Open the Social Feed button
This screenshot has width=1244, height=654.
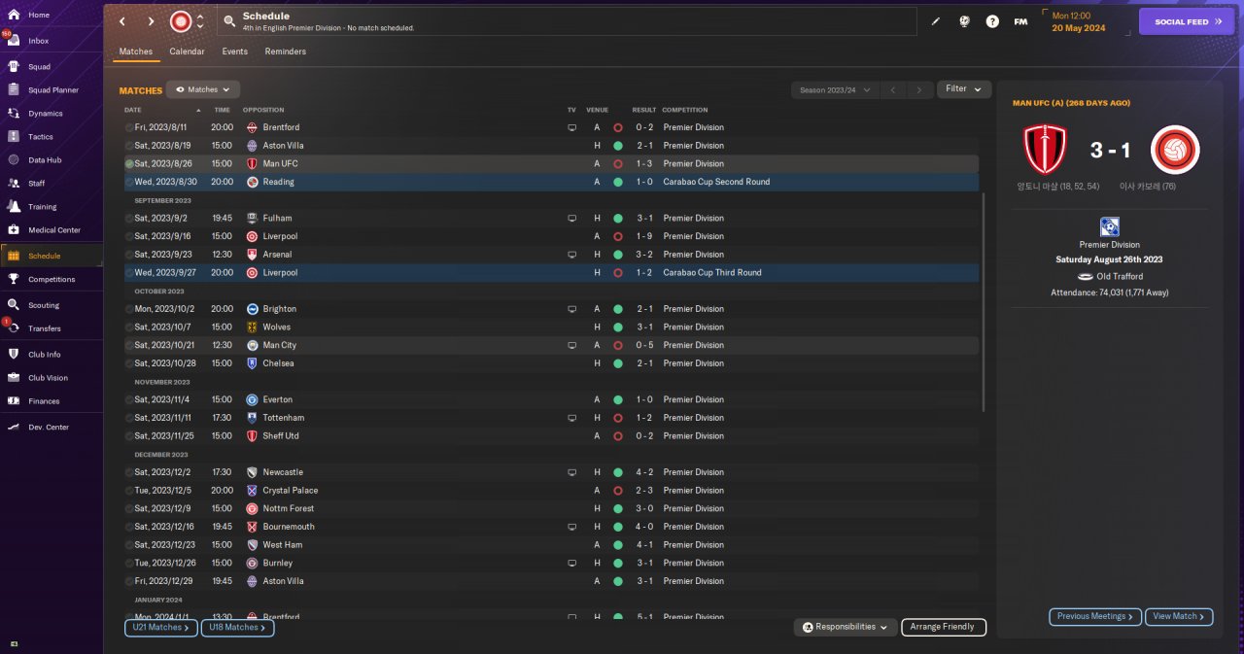[x=1186, y=21]
